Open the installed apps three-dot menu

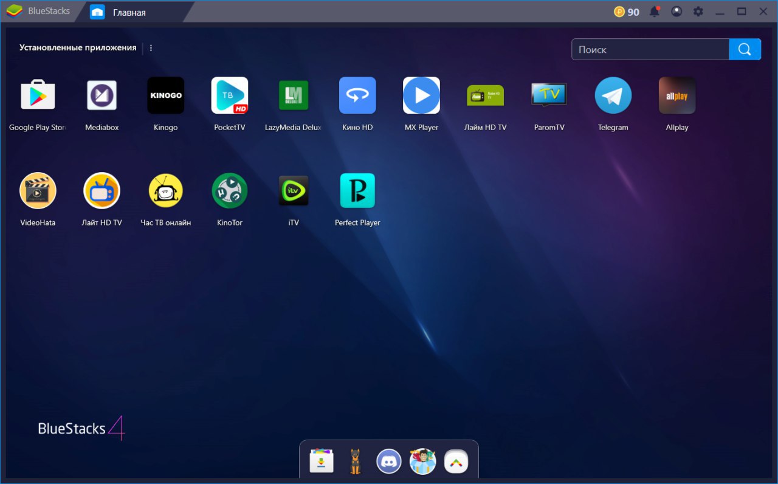[151, 48]
